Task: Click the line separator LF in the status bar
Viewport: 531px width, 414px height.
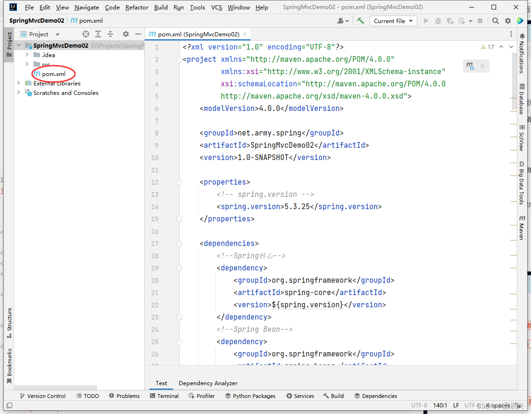Action: (456, 405)
